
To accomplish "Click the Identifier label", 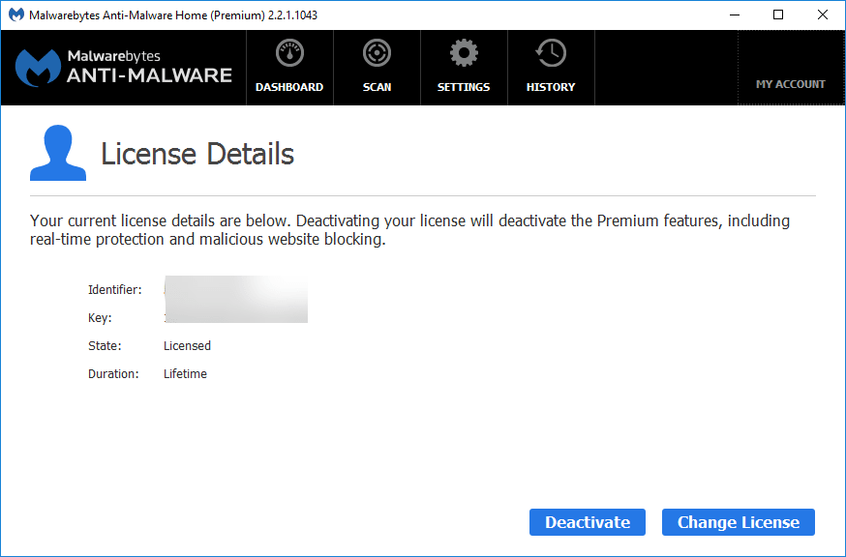I will click(115, 289).
